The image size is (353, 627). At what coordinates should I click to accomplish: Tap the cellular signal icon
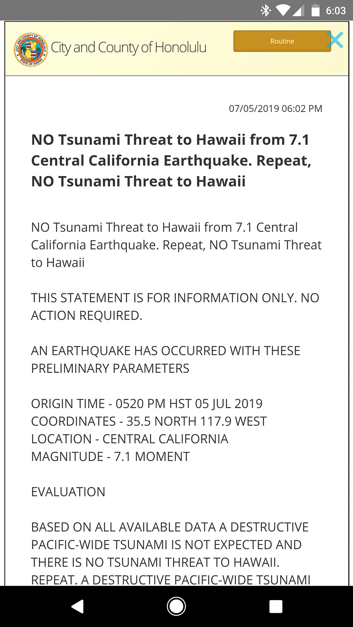(x=298, y=11)
